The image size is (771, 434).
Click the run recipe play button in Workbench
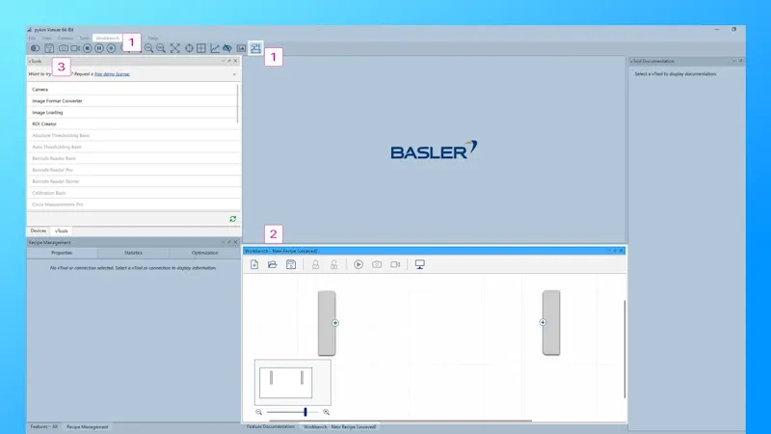click(359, 264)
